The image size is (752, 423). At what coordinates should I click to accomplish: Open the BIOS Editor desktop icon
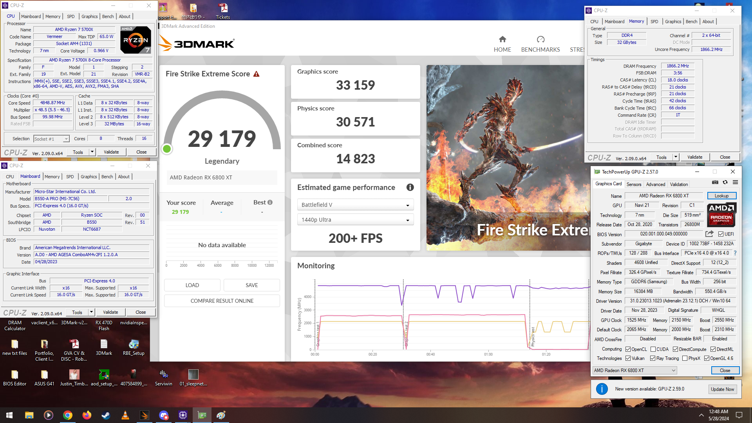15,378
